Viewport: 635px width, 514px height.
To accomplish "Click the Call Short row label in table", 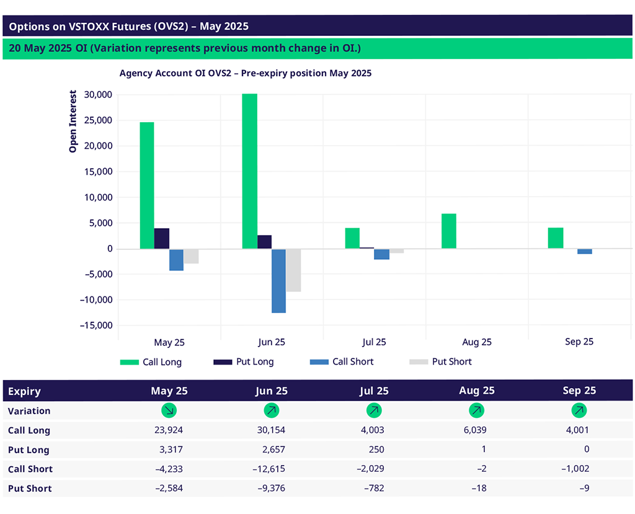I will [30, 469].
